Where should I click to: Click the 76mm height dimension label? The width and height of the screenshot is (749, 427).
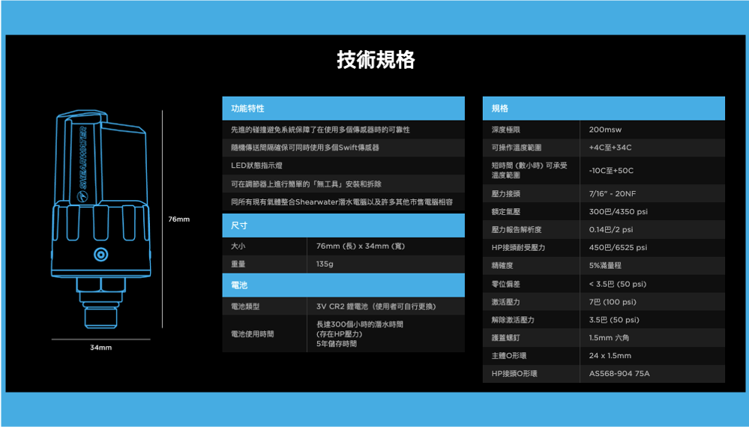coord(178,219)
